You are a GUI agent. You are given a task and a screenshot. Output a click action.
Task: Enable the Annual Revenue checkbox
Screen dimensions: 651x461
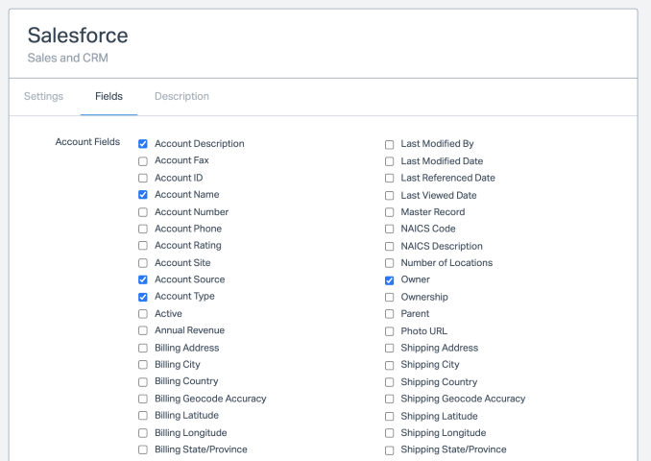143,331
